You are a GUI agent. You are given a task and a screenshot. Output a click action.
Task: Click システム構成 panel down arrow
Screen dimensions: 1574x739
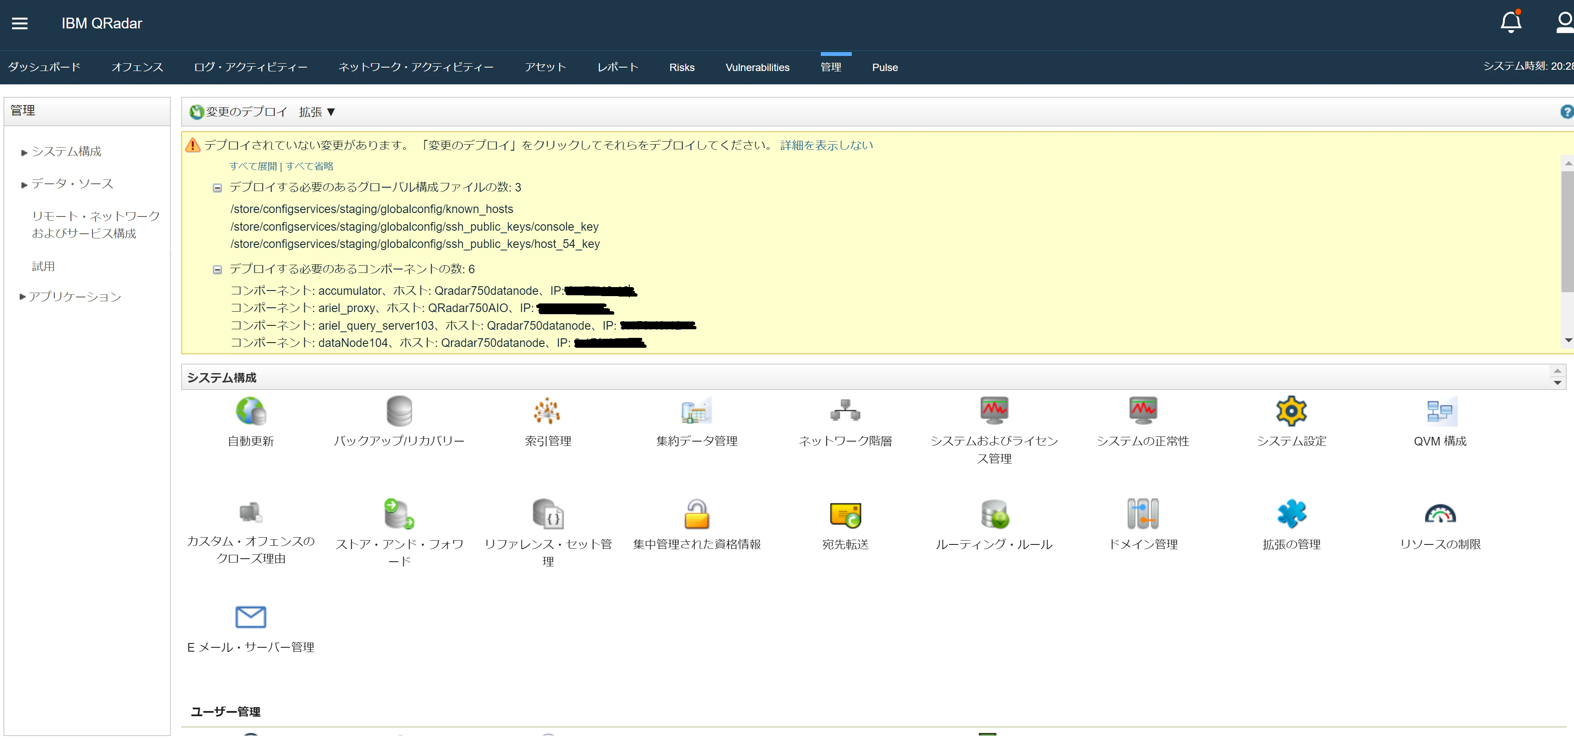pyautogui.click(x=1557, y=383)
